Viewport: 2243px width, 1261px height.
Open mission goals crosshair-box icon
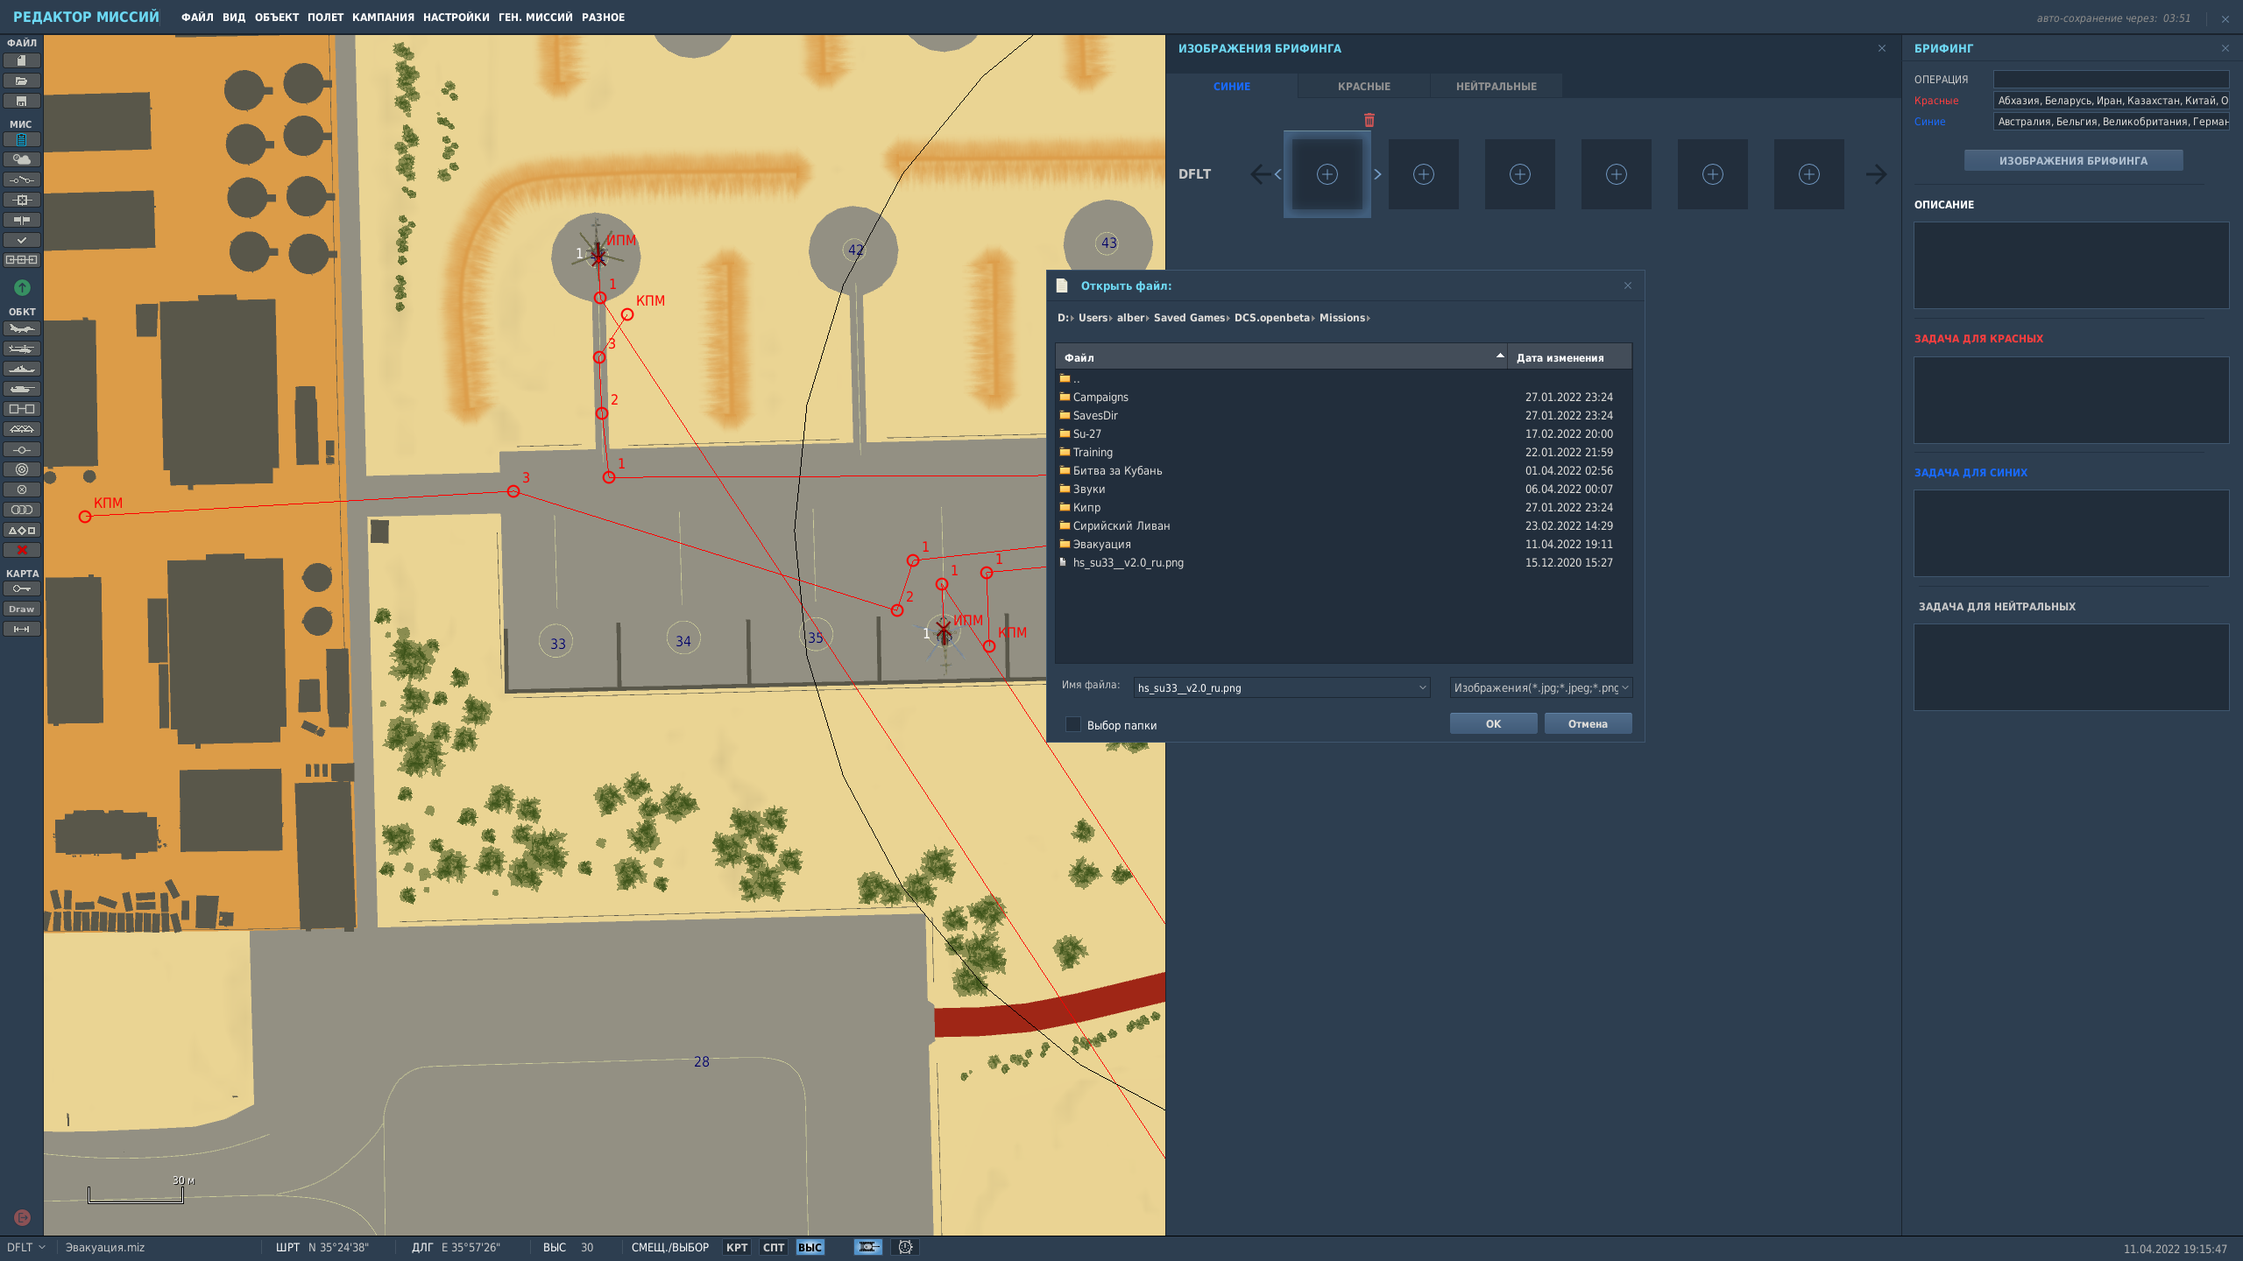(x=22, y=200)
